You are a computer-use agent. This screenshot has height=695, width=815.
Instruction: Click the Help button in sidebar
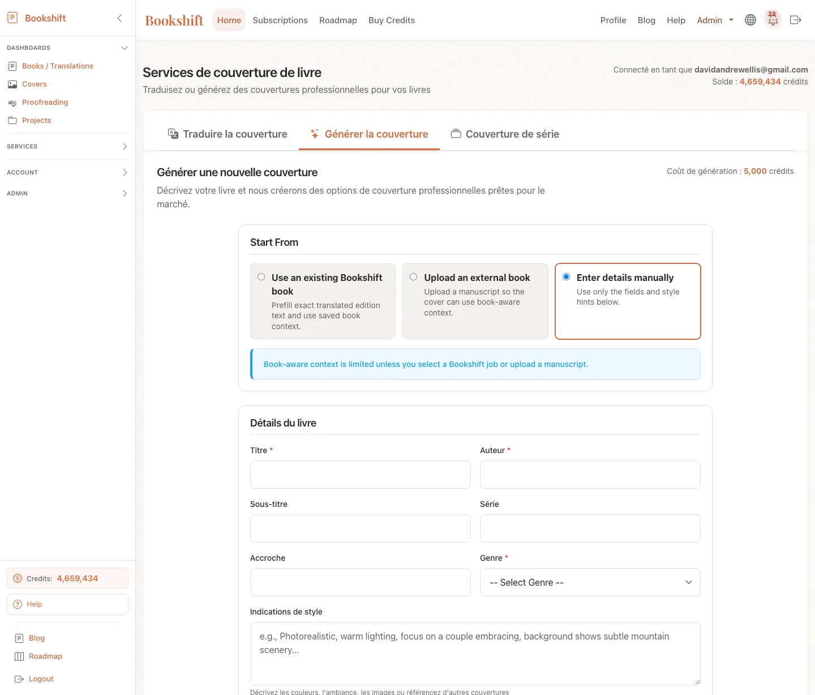click(x=68, y=604)
